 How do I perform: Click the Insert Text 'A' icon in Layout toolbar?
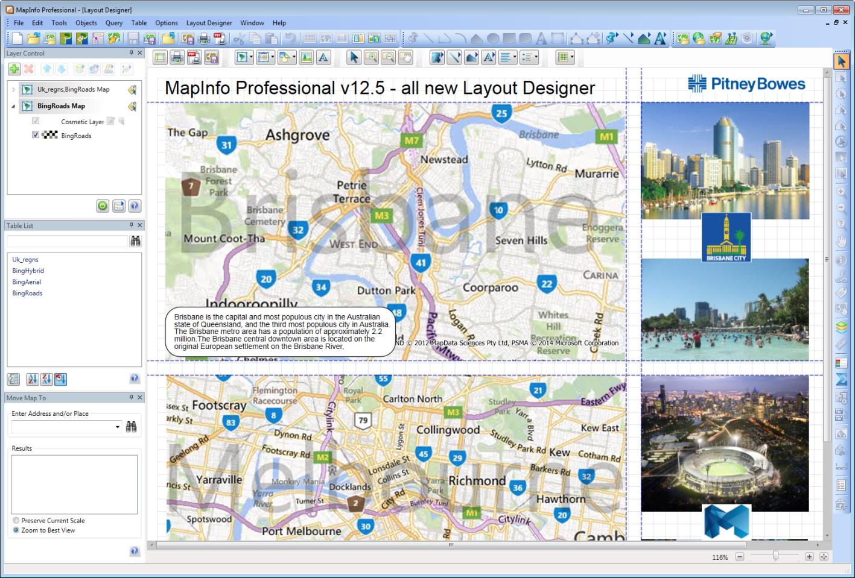323,58
